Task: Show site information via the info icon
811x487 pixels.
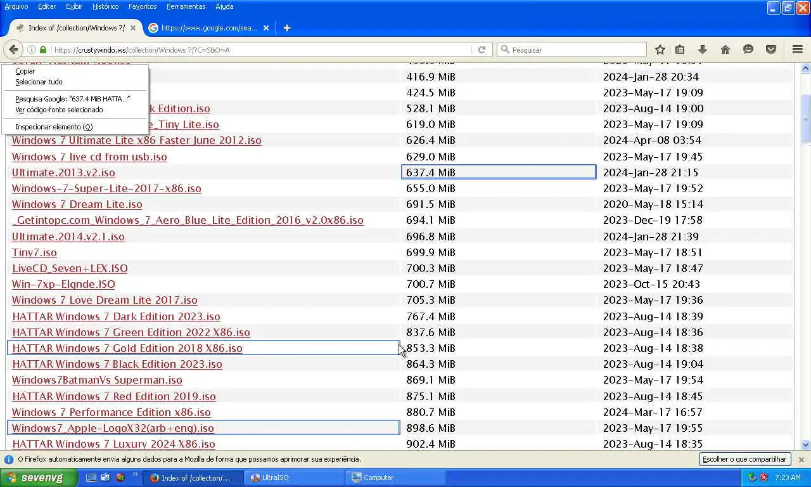Action: (x=31, y=49)
